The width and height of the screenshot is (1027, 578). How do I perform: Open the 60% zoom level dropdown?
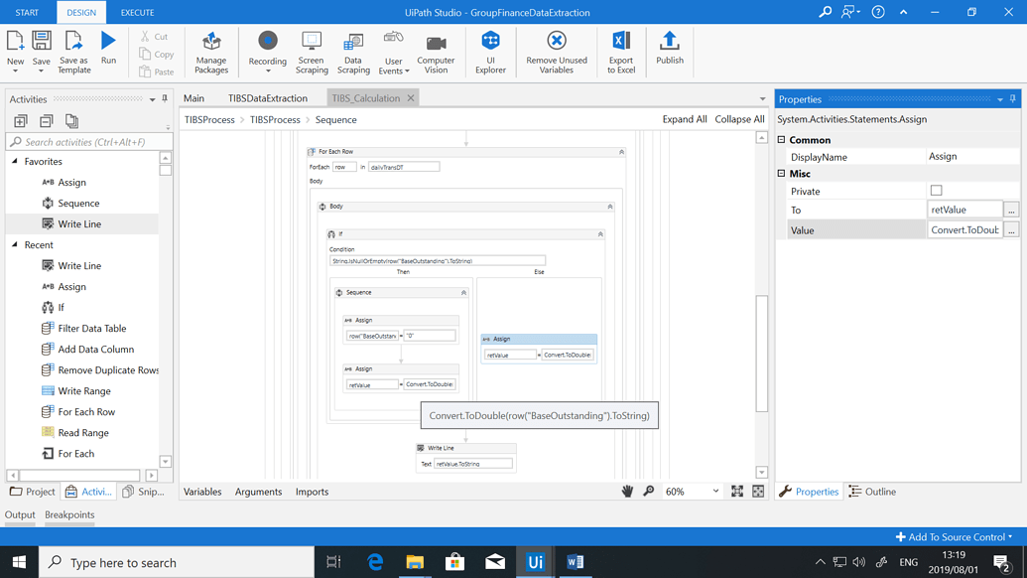715,492
